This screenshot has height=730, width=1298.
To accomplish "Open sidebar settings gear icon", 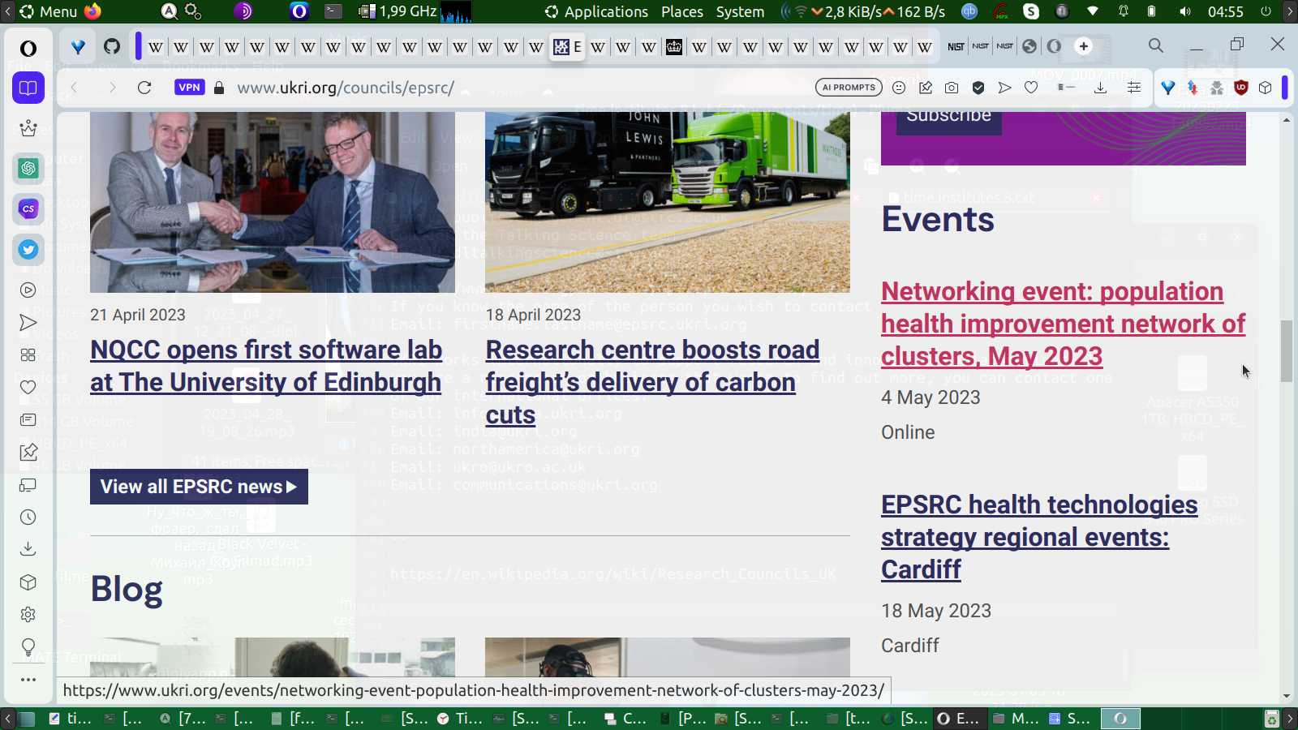I will pyautogui.click(x=28, y=615).
